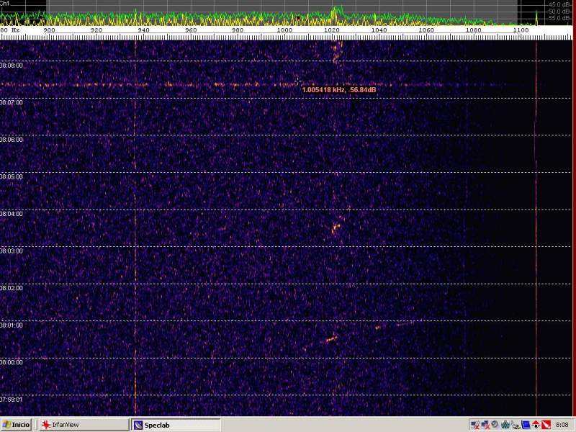Click the grey round tray icon

click(x=496, y=425)
